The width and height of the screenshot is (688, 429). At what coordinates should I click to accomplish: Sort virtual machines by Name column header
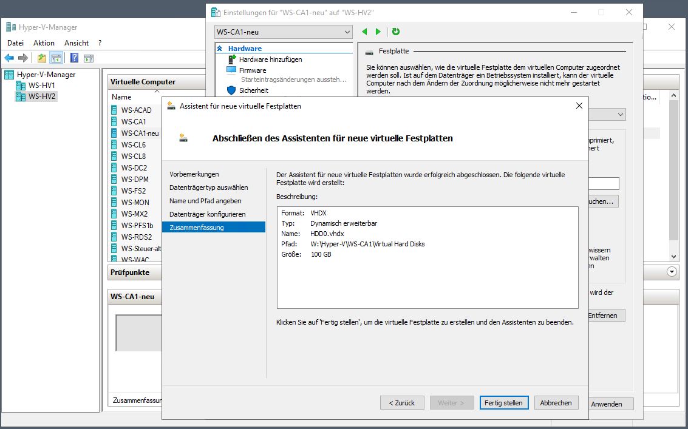coord(121,97)
